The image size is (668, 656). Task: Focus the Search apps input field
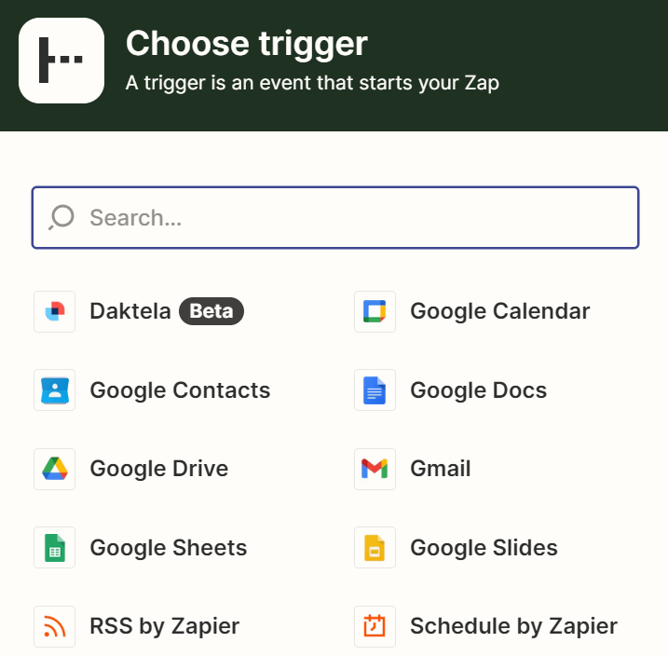(x=354, y=218)
